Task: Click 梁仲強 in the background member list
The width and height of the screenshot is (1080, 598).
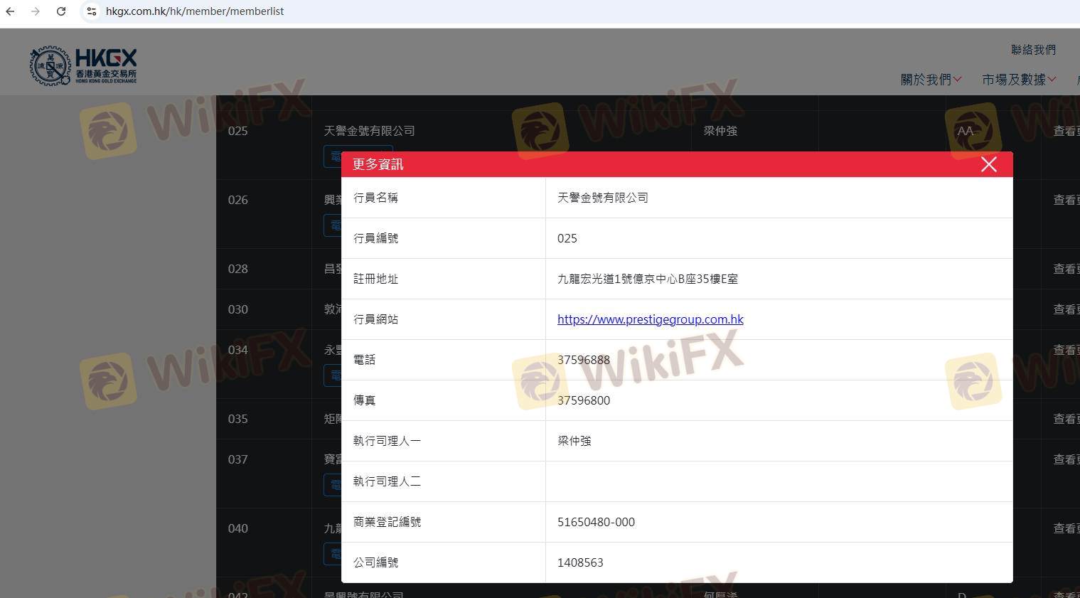Action: click(x=720, y=131)
